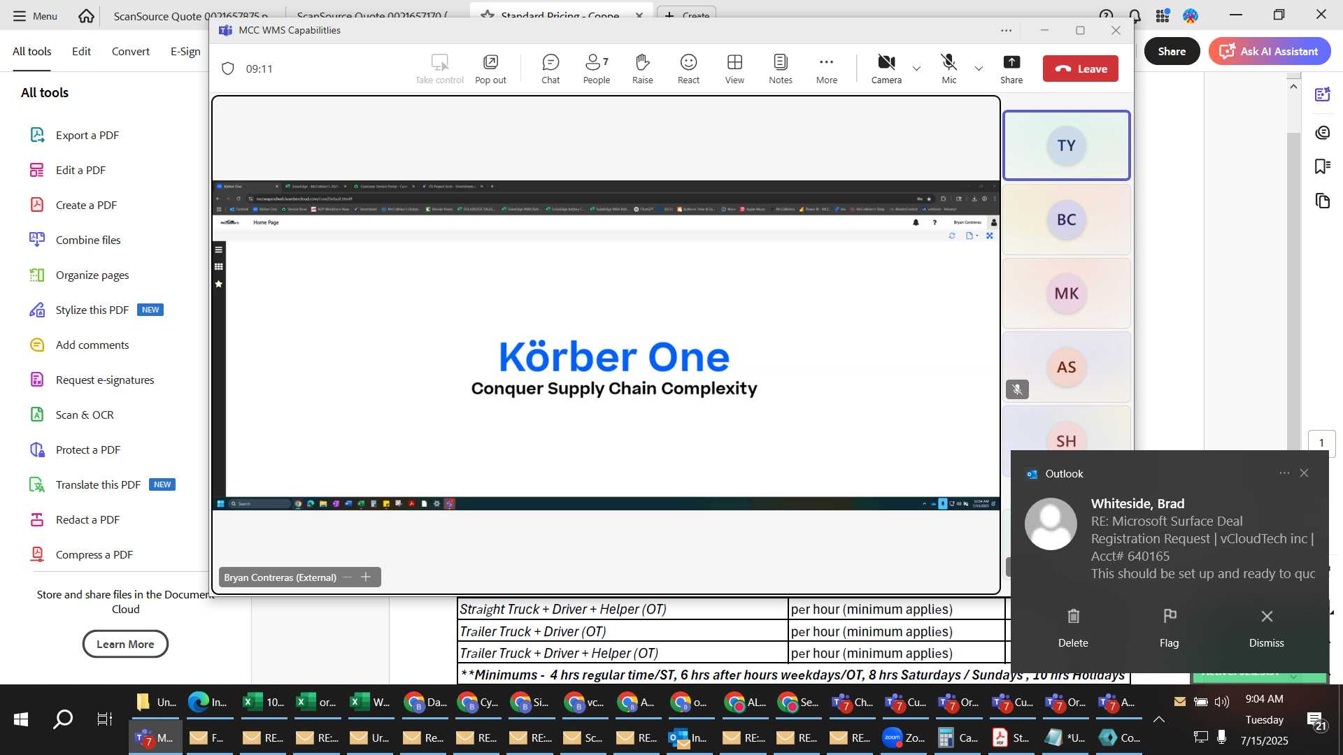Image resolution: width=1343 pixels, height=755 pixels.
Task: Open the Edit menu in Acrobat
Action: coord(81,51)
